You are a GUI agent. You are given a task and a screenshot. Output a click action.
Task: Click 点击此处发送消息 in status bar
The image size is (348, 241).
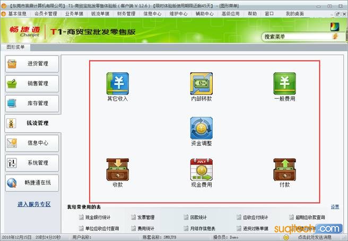click(315, 237)
